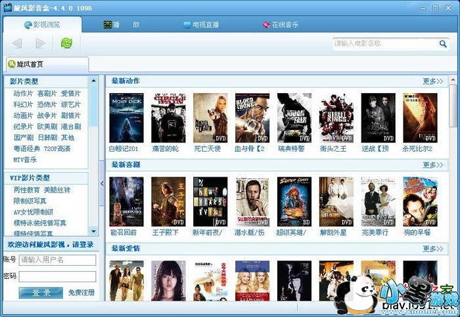The image size is (460, 317).
Task: Select 纪录片 category
Action: [23, 127]
